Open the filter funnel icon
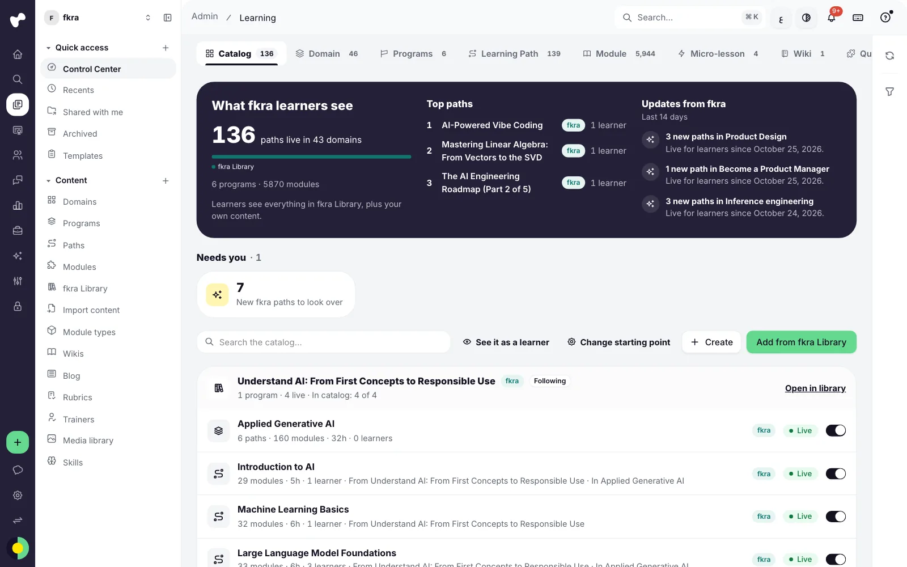Screen dimensions: 907x567 click(x=890, y=91)
